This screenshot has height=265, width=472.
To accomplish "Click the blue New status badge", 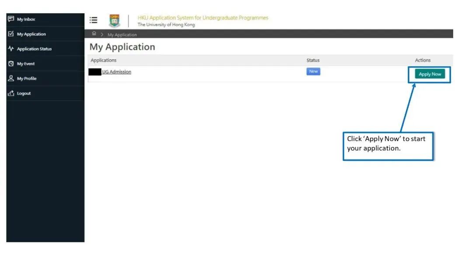I will click(313, 71).
